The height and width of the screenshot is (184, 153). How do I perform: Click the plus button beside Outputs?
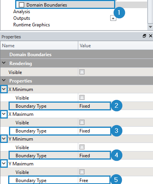tap(113, 18)
